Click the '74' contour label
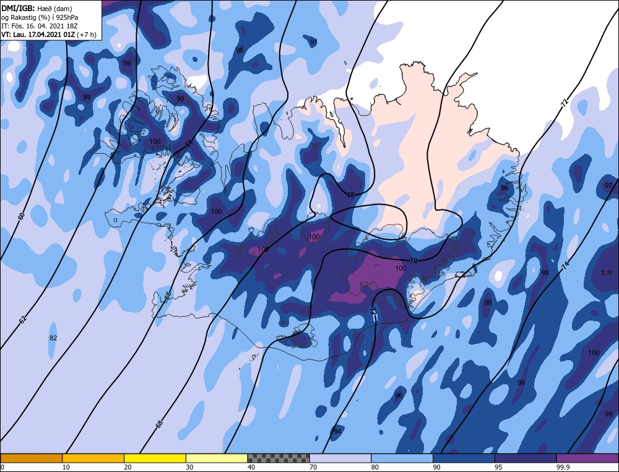Screen dimensions: 619x472 (565, 266)
